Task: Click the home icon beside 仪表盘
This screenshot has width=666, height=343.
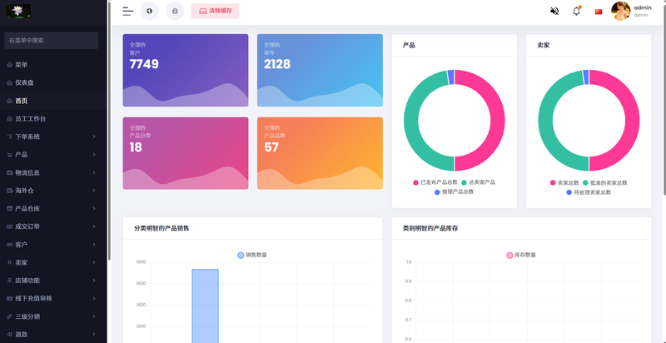Action: pos(9,82)
